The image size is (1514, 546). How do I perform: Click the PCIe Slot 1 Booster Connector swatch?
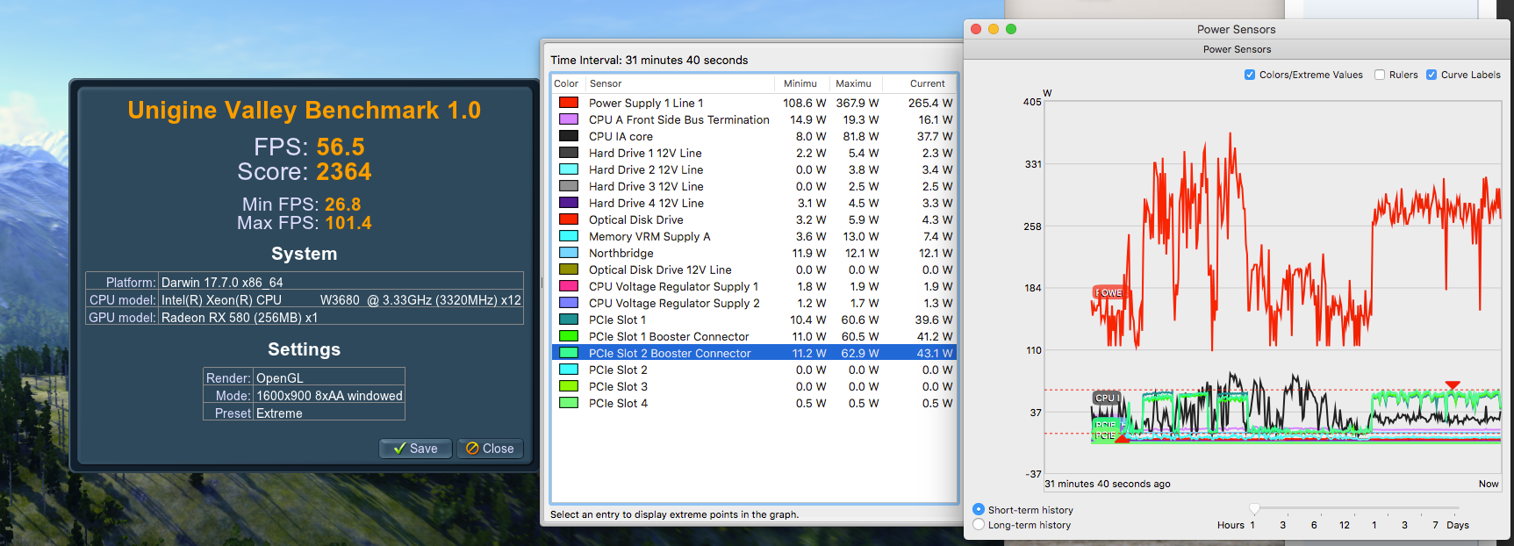coord(569,336)
